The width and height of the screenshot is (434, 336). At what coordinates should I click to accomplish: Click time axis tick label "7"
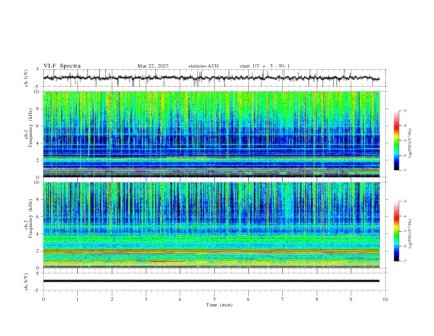click(283, 299)
